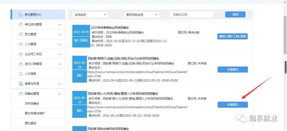
Task: Click the 查询 search button
Action: [x=235, y=15]
